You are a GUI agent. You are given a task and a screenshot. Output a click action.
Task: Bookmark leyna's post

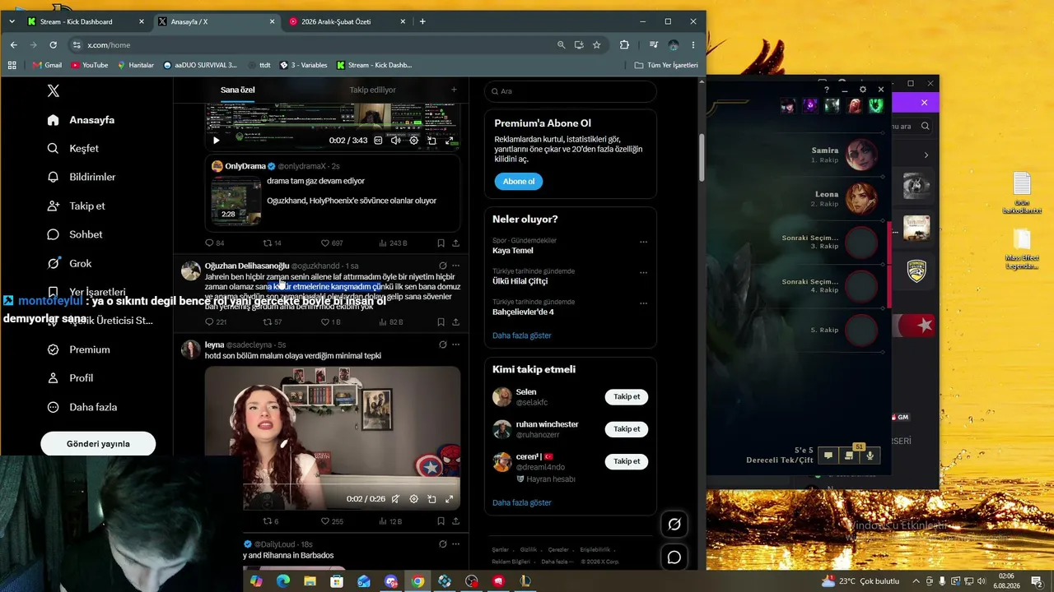441,521
